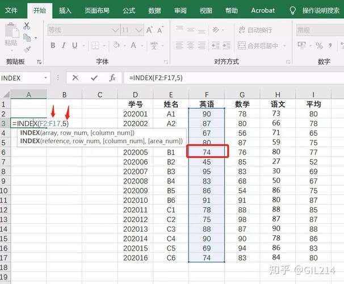Click 合并后居中 merge and center button
344x284 pixels.
pos(258,45)
